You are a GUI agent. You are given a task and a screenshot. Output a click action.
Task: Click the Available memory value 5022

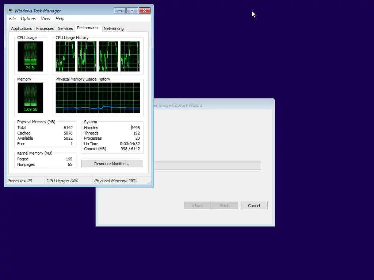(68, 138)
